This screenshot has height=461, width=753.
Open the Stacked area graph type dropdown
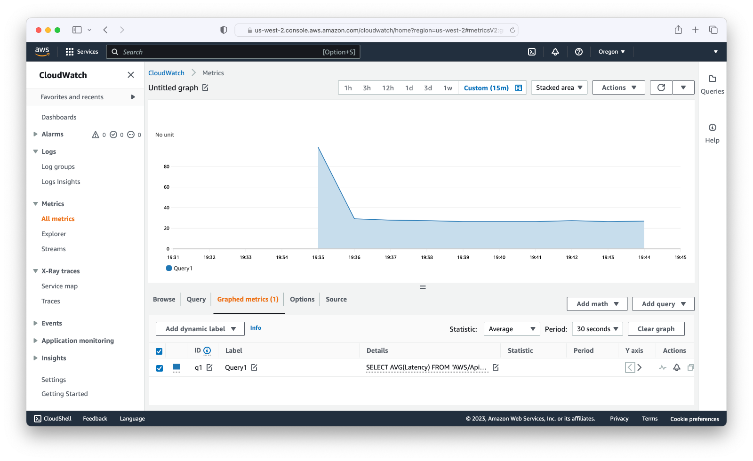pos(559,87)
